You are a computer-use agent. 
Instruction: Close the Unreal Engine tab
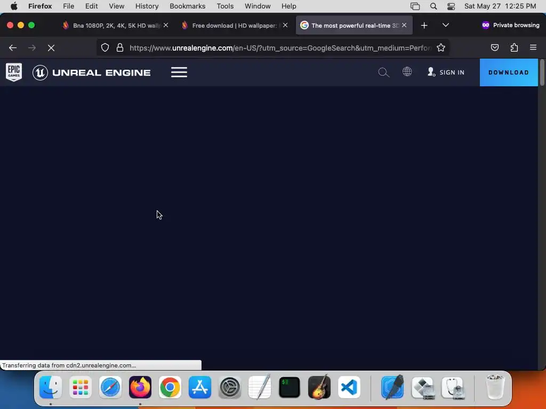(x=404, y=25)
